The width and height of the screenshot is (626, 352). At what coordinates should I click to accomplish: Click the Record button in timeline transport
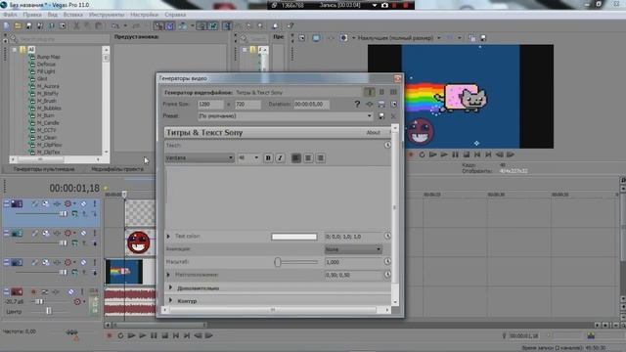point(109,336)
